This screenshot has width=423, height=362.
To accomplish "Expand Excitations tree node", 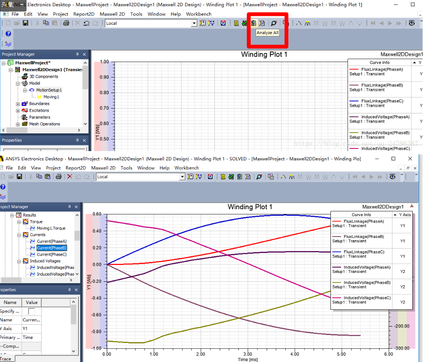I will 18,111.
